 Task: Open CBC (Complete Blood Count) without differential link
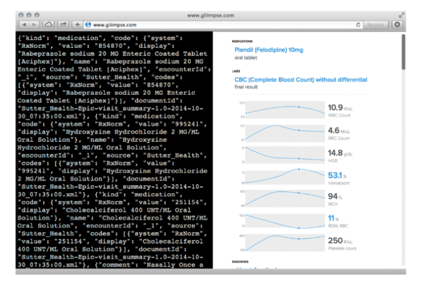300,79
